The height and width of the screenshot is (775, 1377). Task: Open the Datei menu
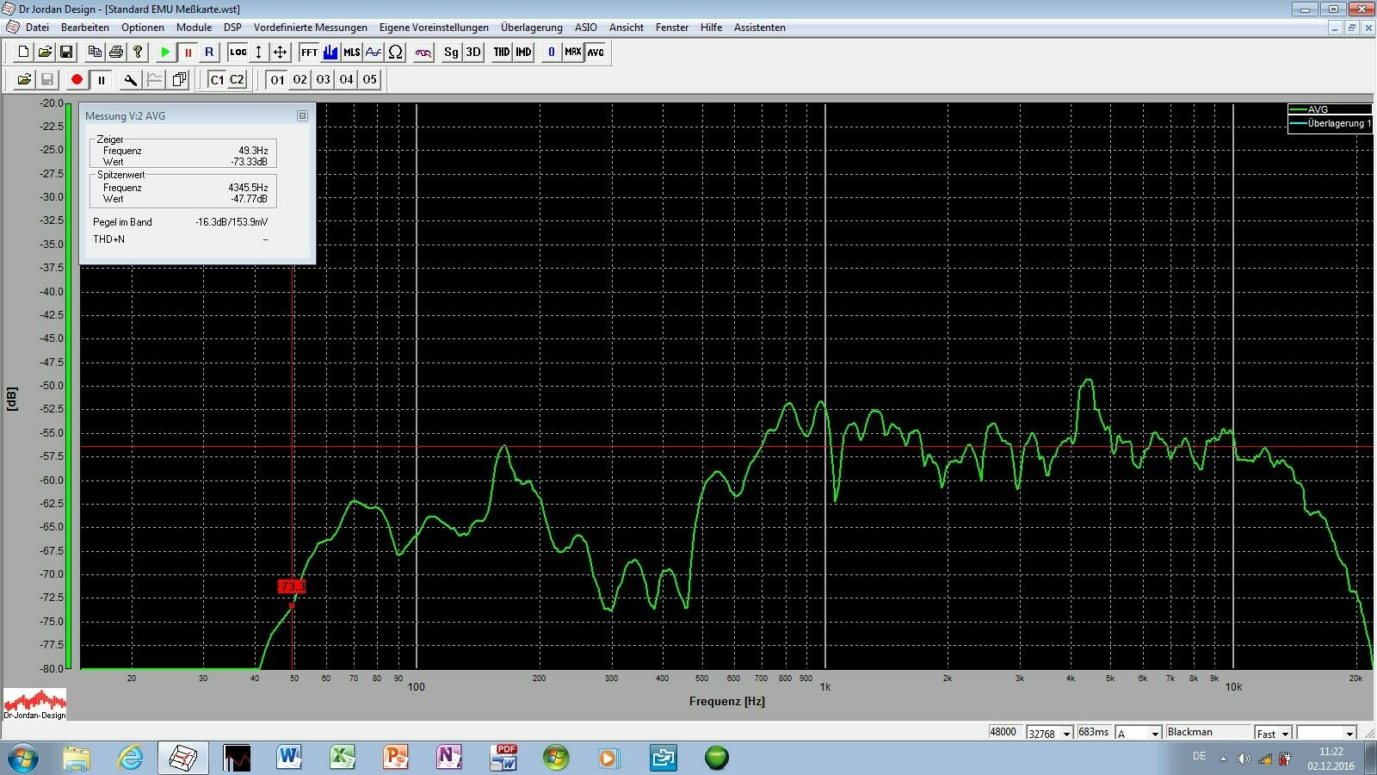coord(37,28)
